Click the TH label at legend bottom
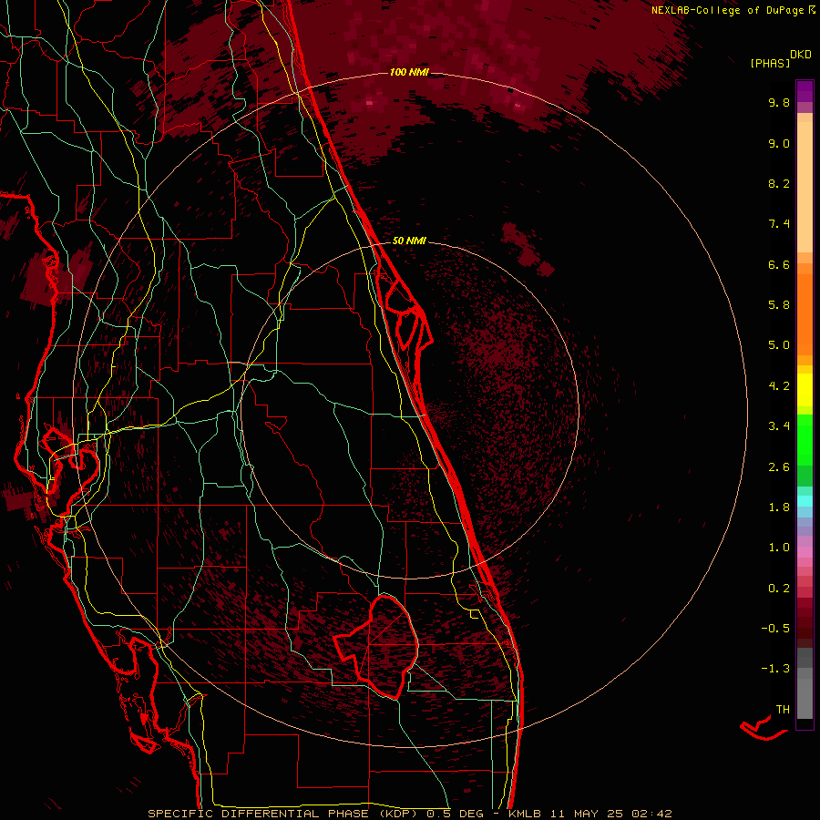 click(783, 710)
